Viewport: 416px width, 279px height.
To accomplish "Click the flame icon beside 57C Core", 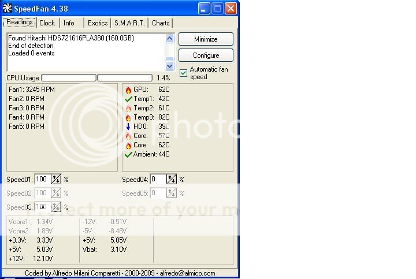I will click(x=128, y=136).
